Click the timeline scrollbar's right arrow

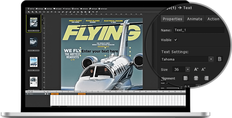185,107
